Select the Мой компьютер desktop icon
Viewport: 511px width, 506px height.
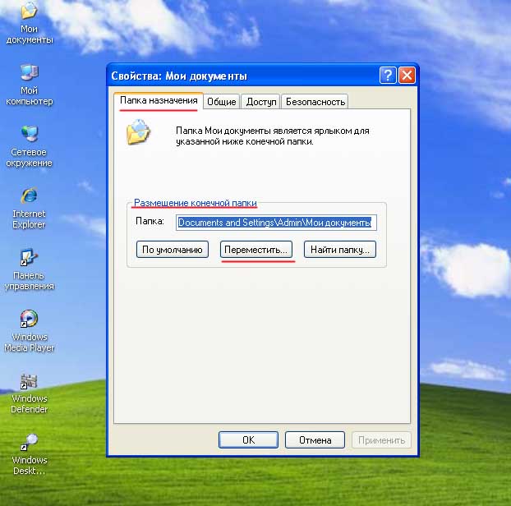pyautogui.click(x=29, y=75)
